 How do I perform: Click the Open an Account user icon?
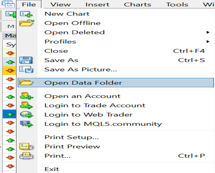click(26, 96)
